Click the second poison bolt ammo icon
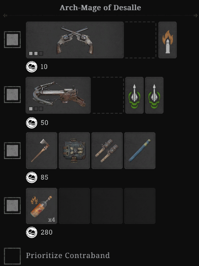This screenshot has height=266, width=199. click(154, 95)
